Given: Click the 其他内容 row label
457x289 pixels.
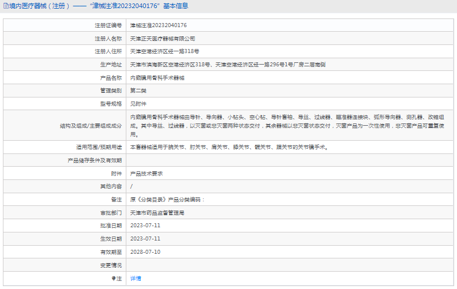Looking at the screenshot, I should (111, 186).
